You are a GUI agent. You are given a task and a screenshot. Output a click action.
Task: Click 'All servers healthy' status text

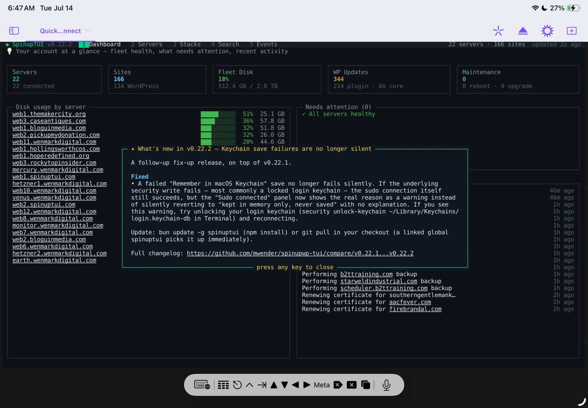pos(342,114)
